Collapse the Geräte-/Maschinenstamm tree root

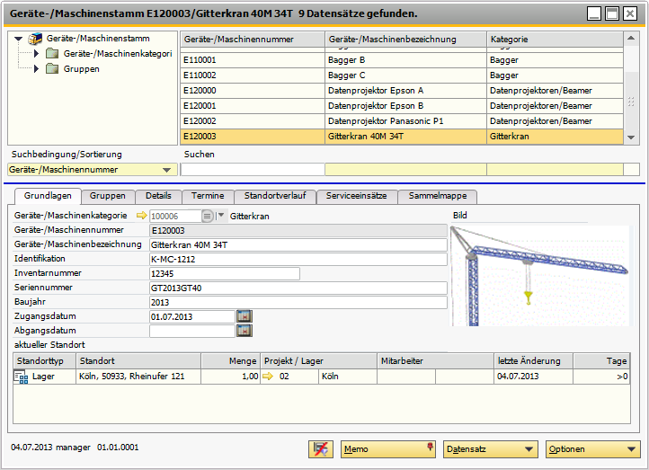point(18,39)
